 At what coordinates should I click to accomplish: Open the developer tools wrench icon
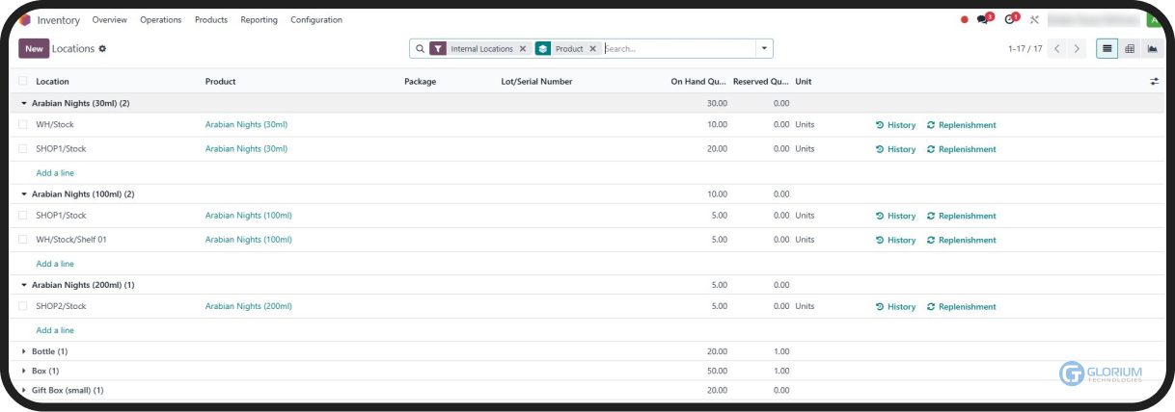(1034, 19)
